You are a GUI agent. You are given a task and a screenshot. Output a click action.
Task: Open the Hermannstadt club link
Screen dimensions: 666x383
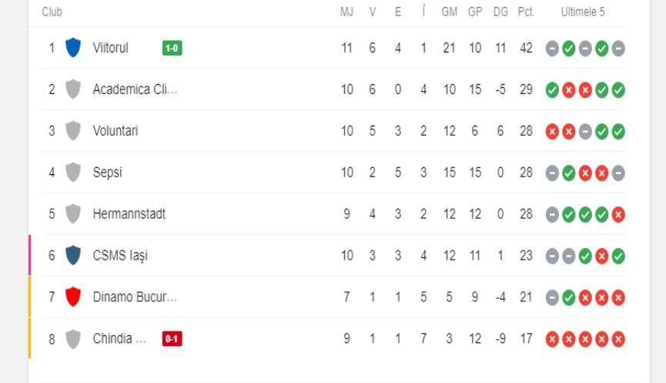[x=129, y=214]
